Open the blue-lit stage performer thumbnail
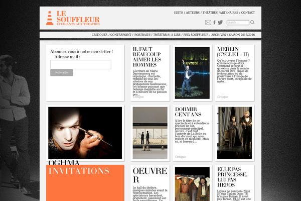The image size is (301, 201). (x=192, y=73)
